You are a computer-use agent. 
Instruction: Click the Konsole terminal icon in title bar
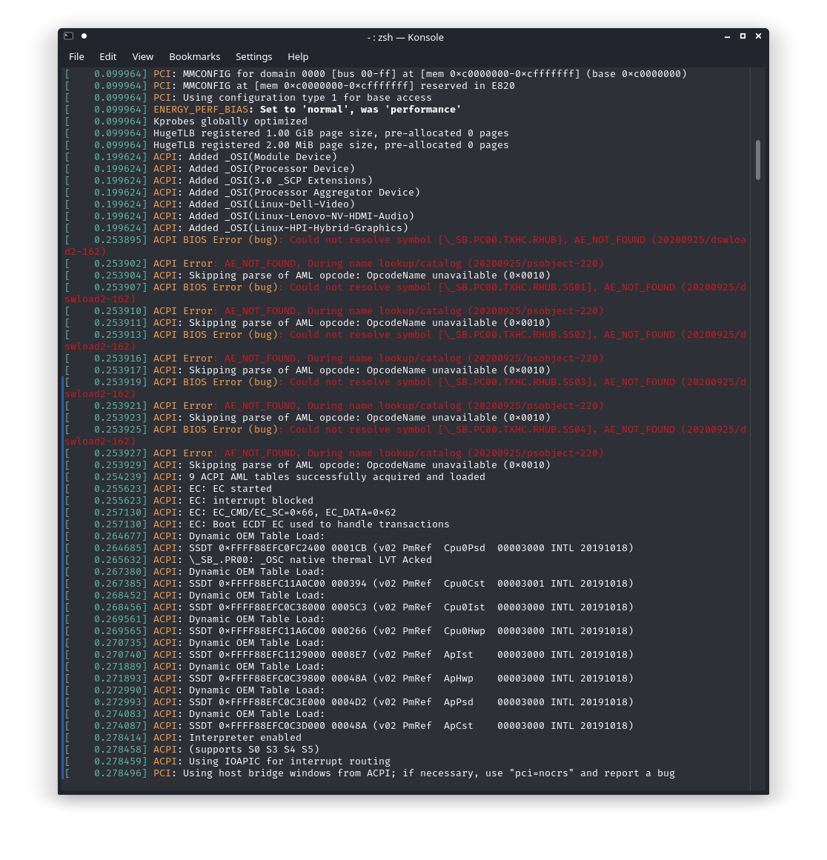pyautogui.click(x=68, y=36)
